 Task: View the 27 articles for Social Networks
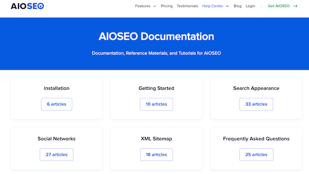point(56,155)
